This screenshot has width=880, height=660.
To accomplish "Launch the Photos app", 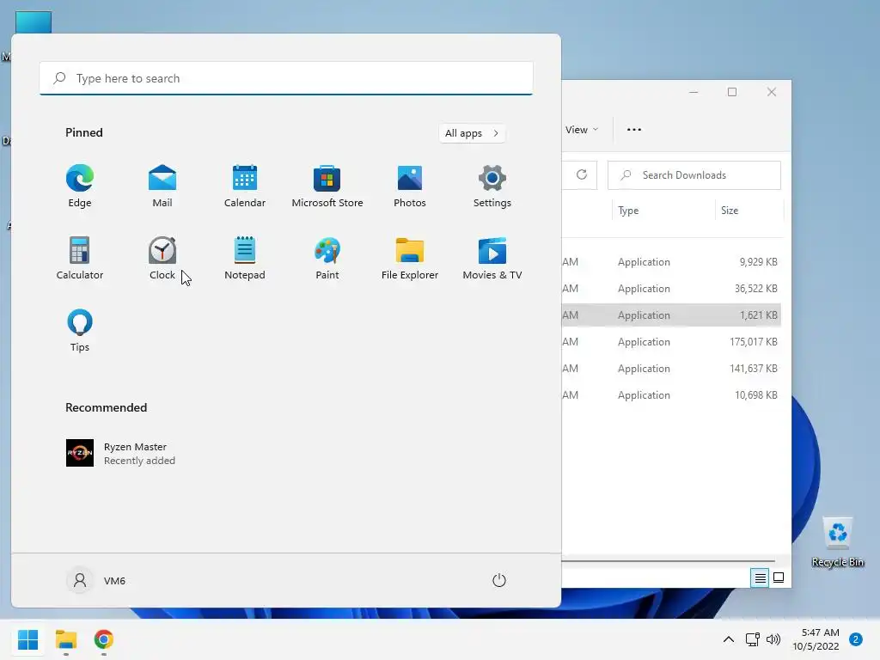I will point(410,186).
